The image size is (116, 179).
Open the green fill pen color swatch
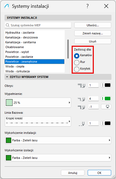106,99
